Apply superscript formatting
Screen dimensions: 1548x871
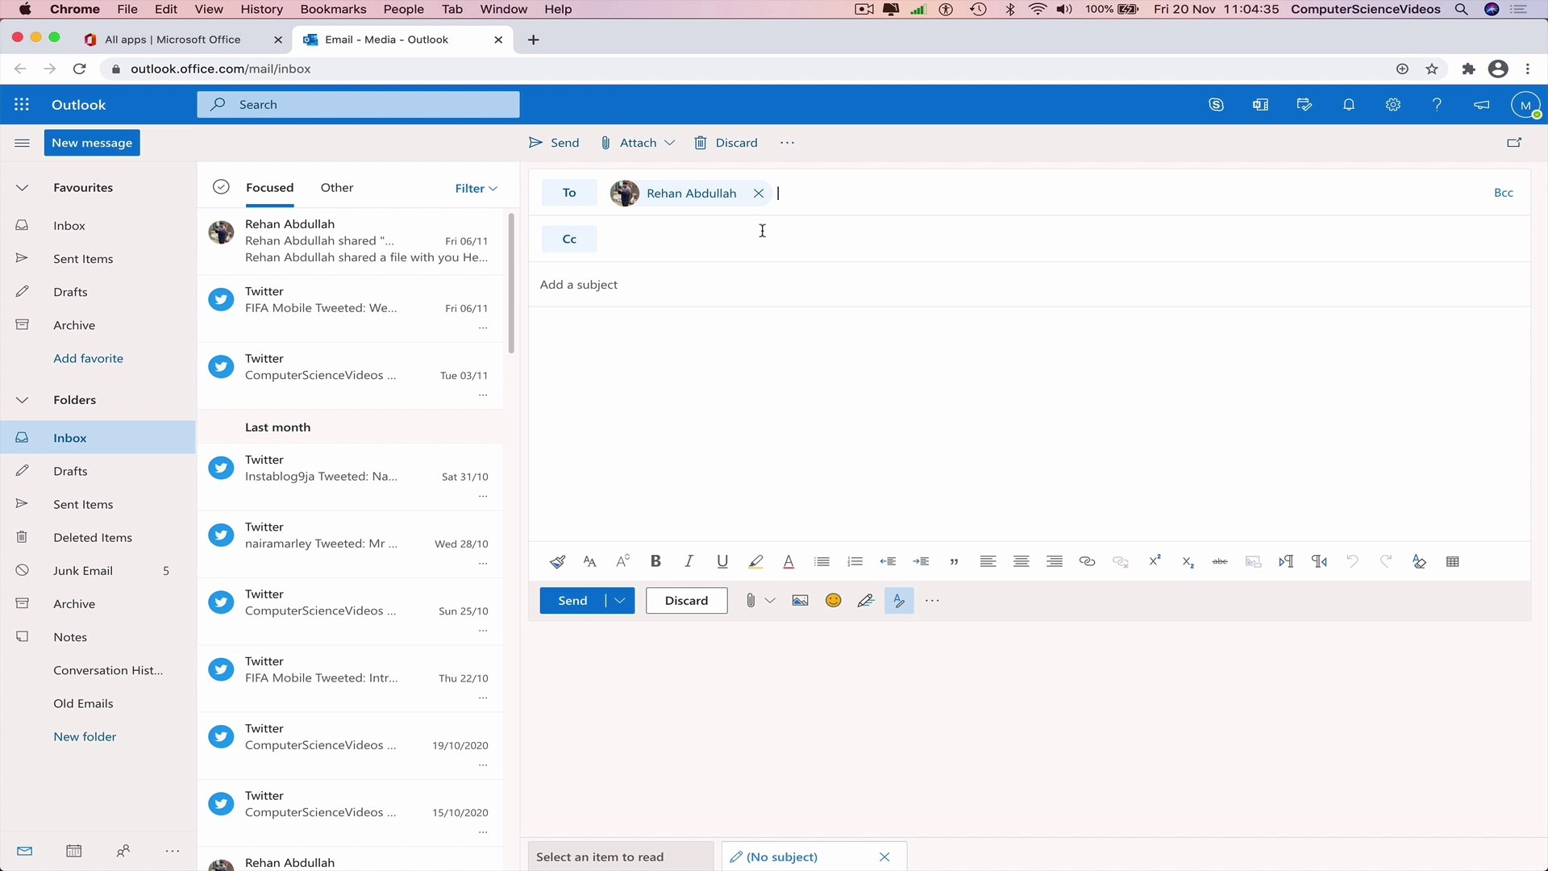[1155, 561]
